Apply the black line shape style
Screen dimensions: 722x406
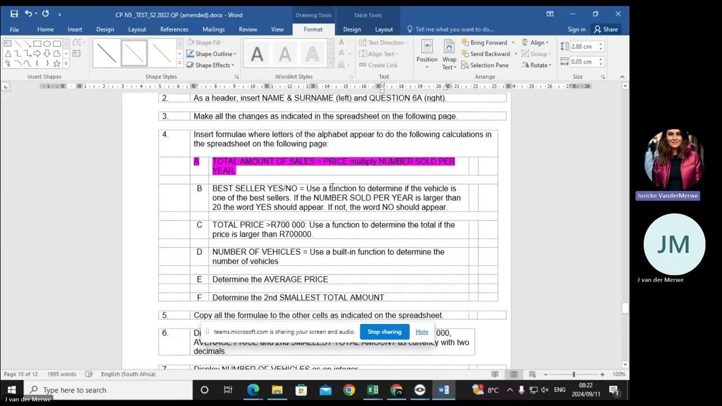[x=106, y=53]
